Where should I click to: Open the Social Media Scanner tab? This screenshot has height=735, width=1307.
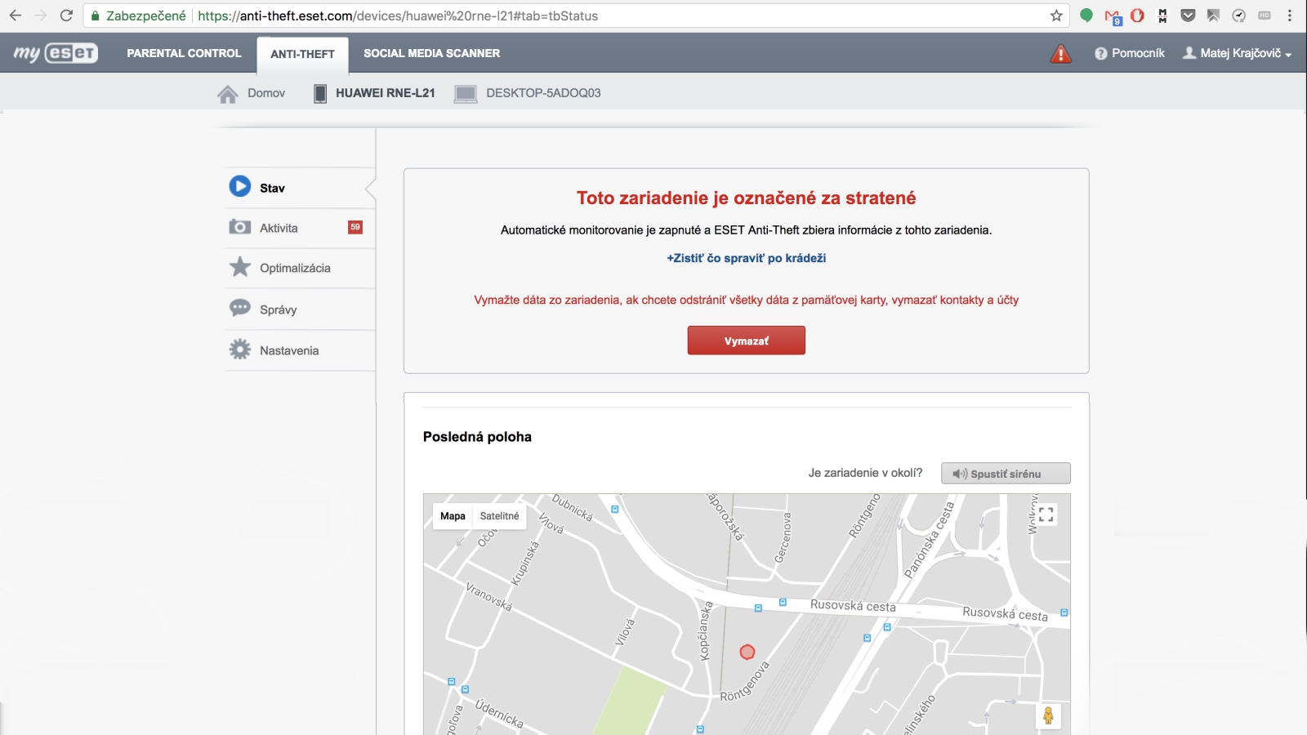coord(431,53)
